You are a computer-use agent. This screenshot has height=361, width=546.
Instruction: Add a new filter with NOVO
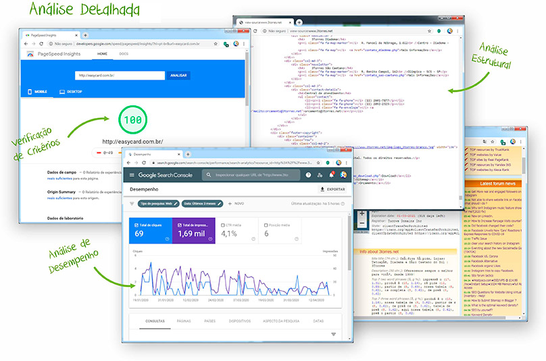236,204
